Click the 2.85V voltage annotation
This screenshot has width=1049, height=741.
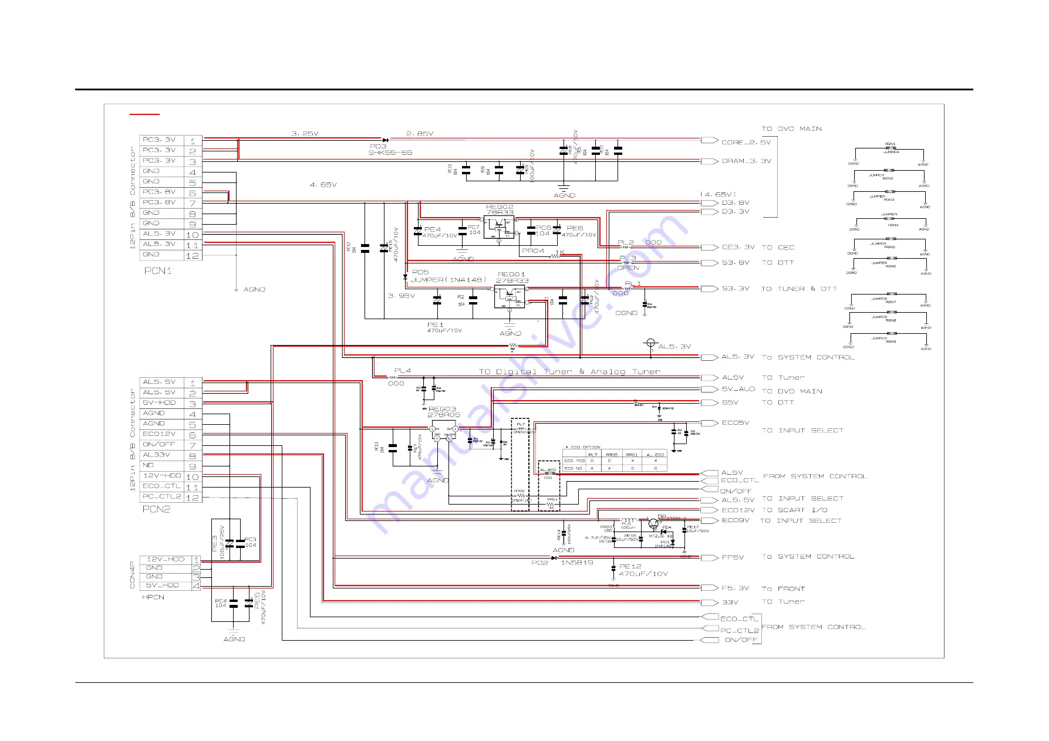pos(420,134)
